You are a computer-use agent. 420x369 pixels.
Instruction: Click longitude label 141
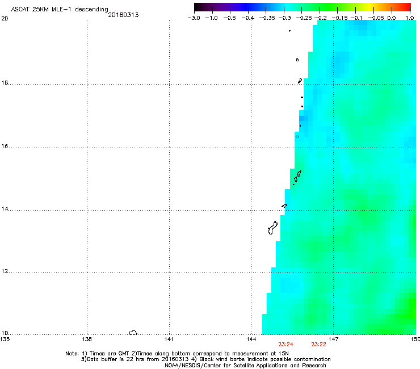169,339
